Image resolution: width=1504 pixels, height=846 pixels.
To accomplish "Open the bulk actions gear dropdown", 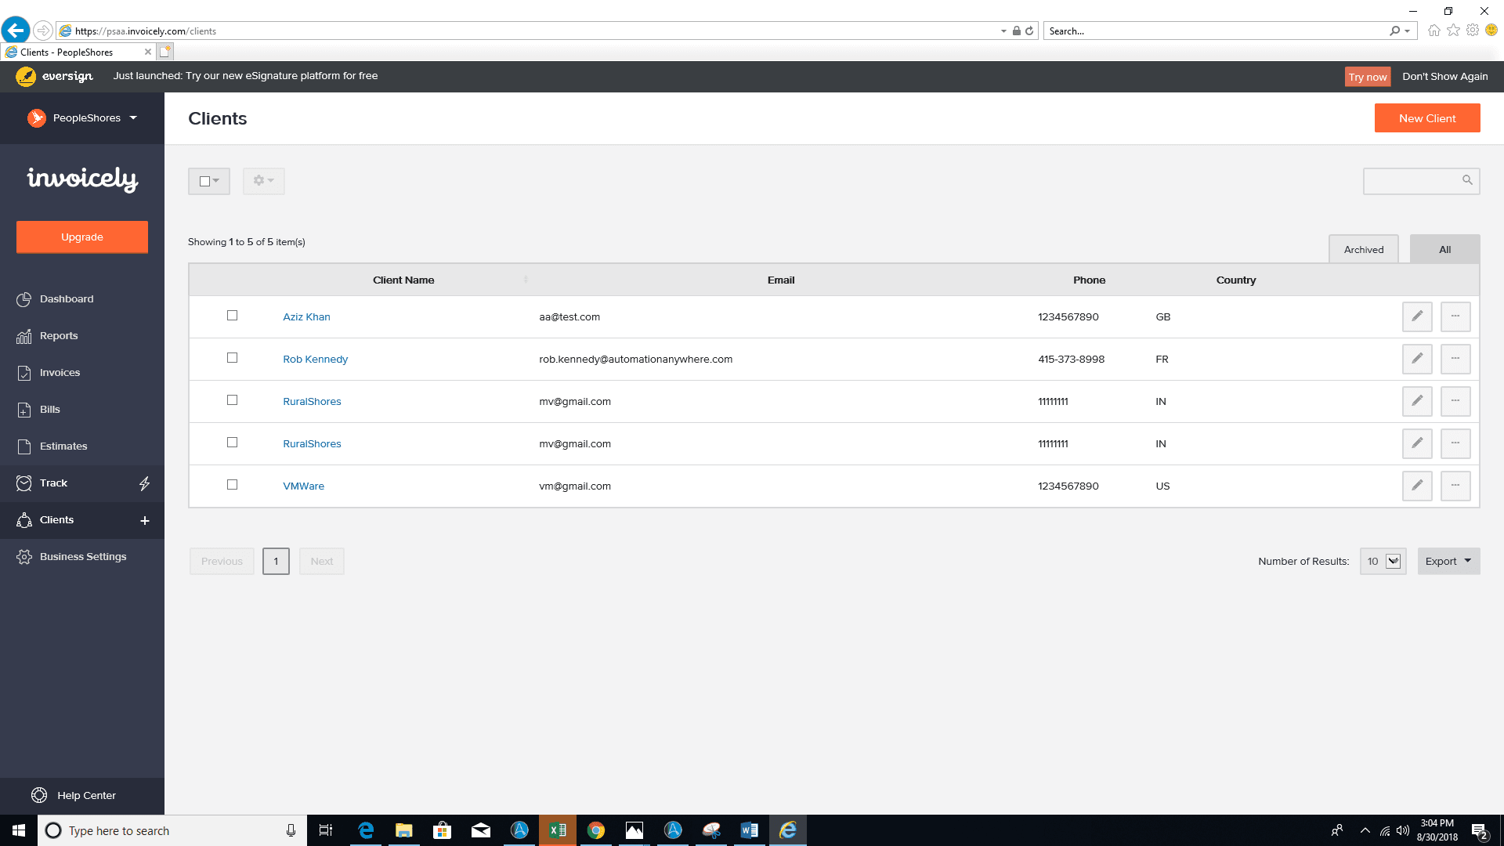I will pos(263,181).
